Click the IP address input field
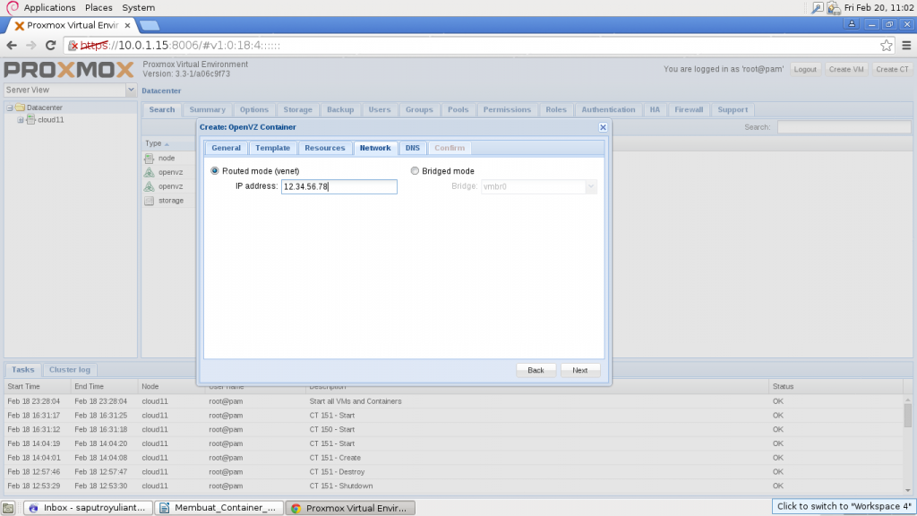917x516 pixels. coord(339,186)
